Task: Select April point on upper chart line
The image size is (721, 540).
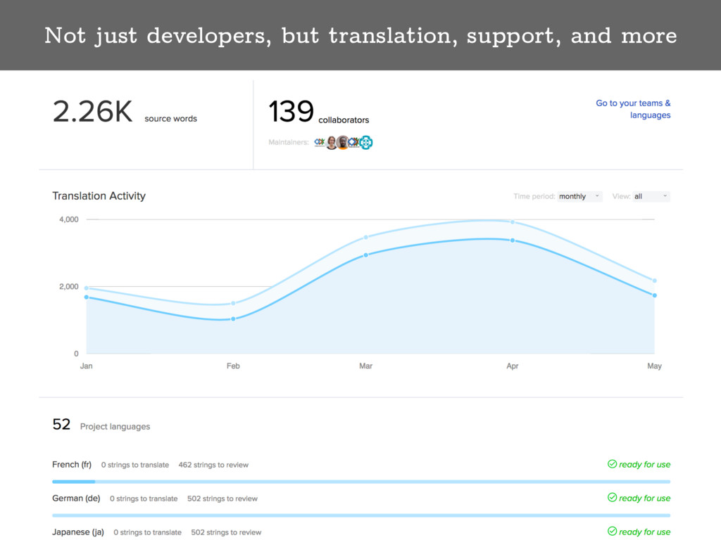Action: coord(513,222)
